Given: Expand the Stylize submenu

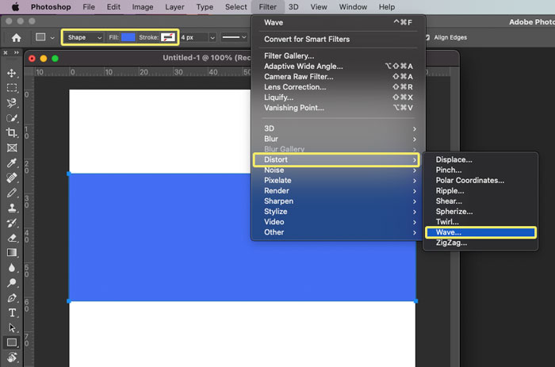Looking at the screenshot, I should 338,212.
